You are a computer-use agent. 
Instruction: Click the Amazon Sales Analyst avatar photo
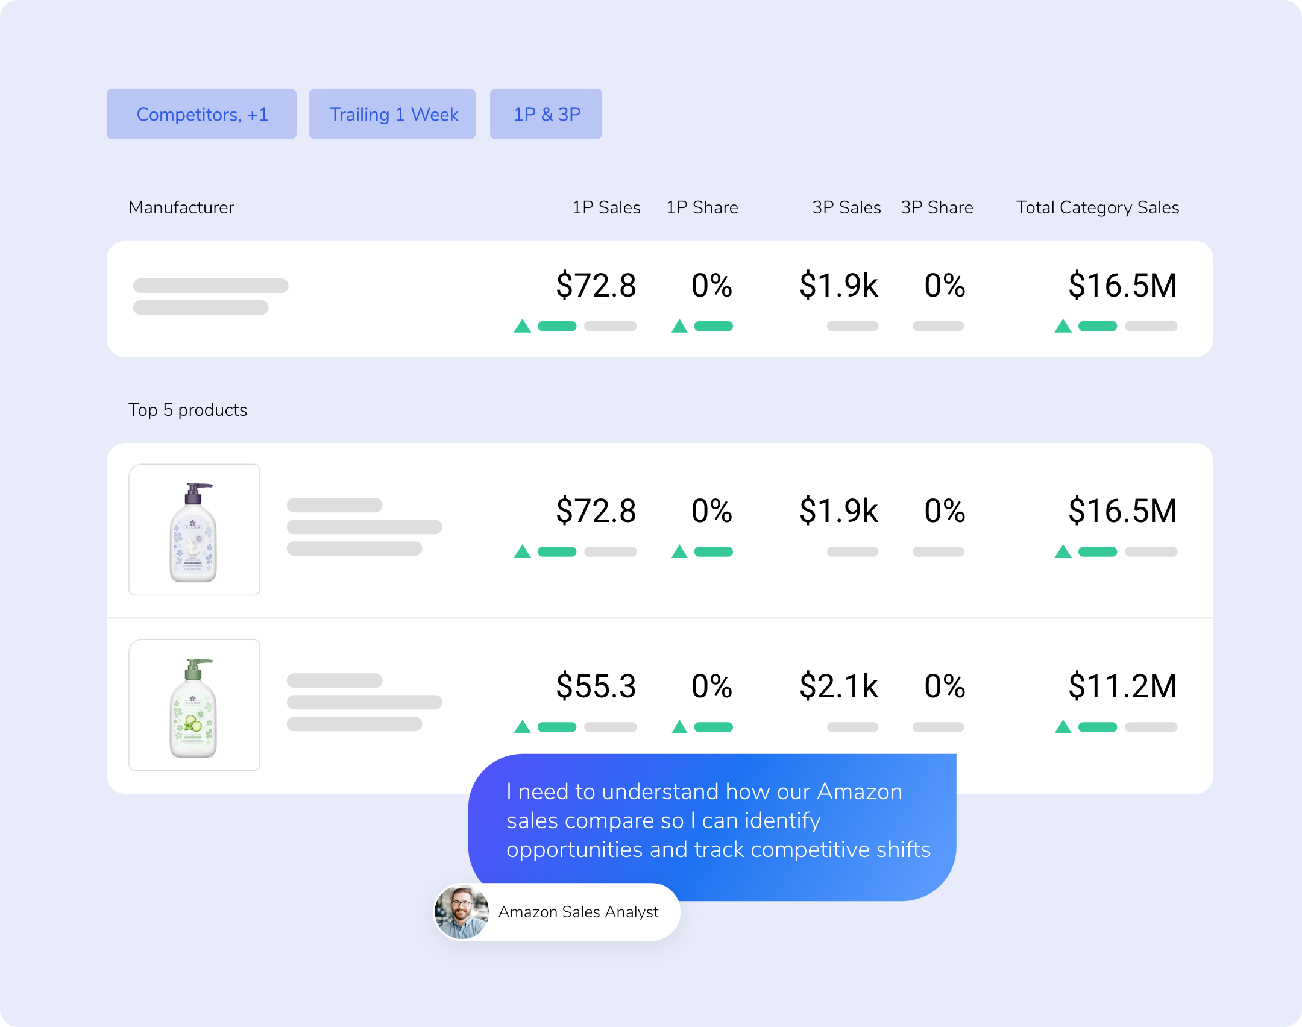[462, 912]
